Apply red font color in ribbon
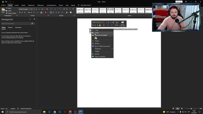 click(x=45, y=12)
